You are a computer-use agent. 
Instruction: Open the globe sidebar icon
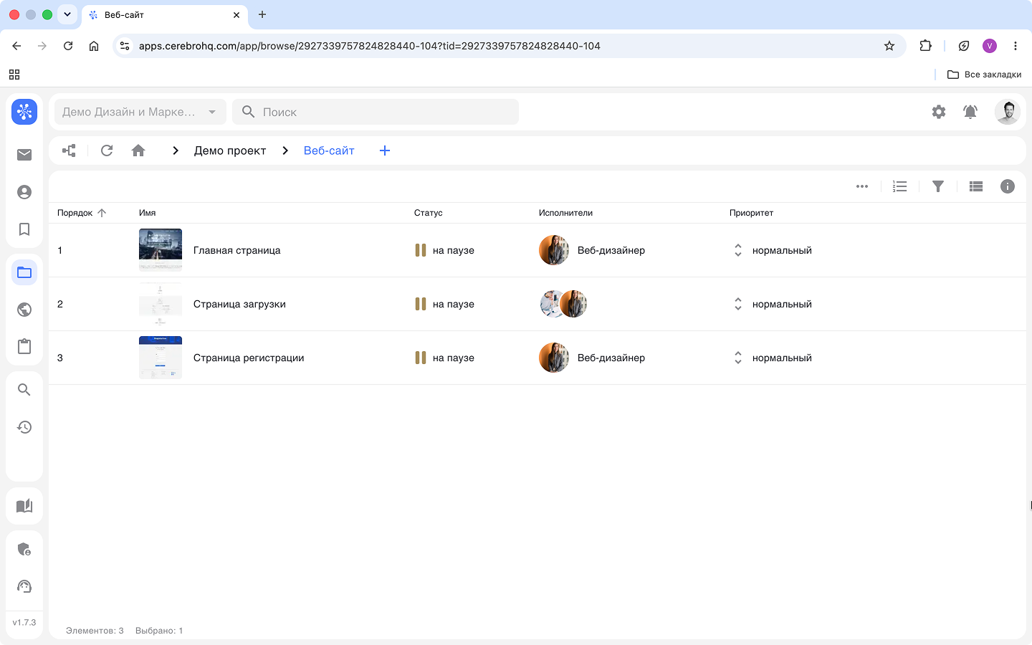(24, 310)
